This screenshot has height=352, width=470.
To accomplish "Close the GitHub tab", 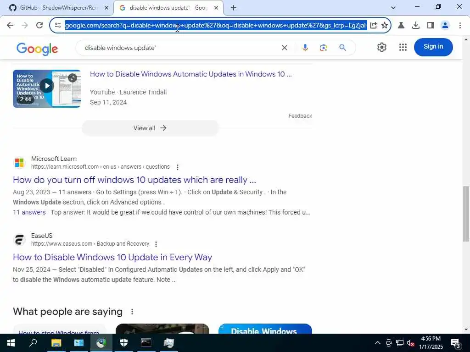I will pyautogui.click(x=106, y=8).
